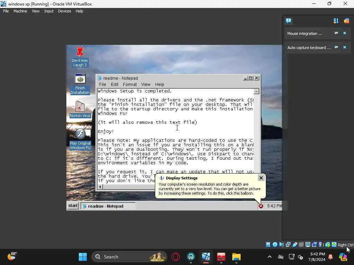Open Notepad's View menu
Image resolution: width=354 pixels, height=265 pixels.
(x=146, y=85)
